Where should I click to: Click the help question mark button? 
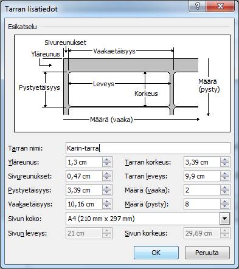coord(198,7)
